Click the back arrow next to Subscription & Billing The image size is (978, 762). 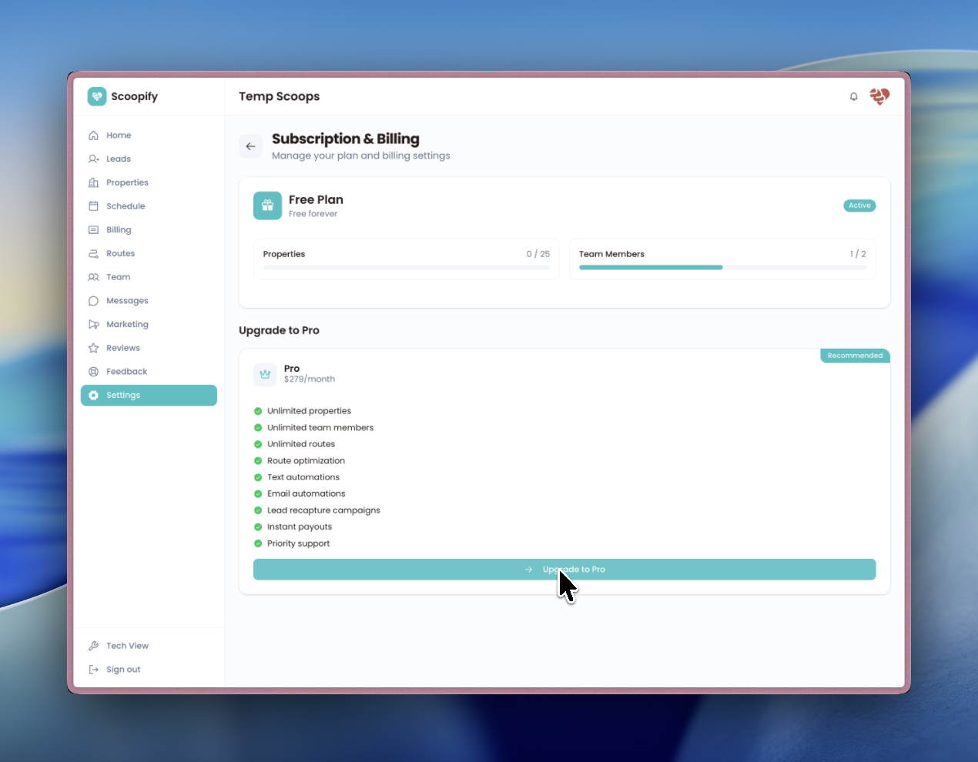pos(250,146)
